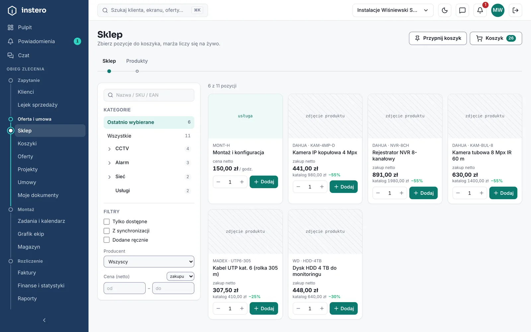Check the Z synchronizacji filter
Viewport: 531px width, 332px height.
point(107,231)
